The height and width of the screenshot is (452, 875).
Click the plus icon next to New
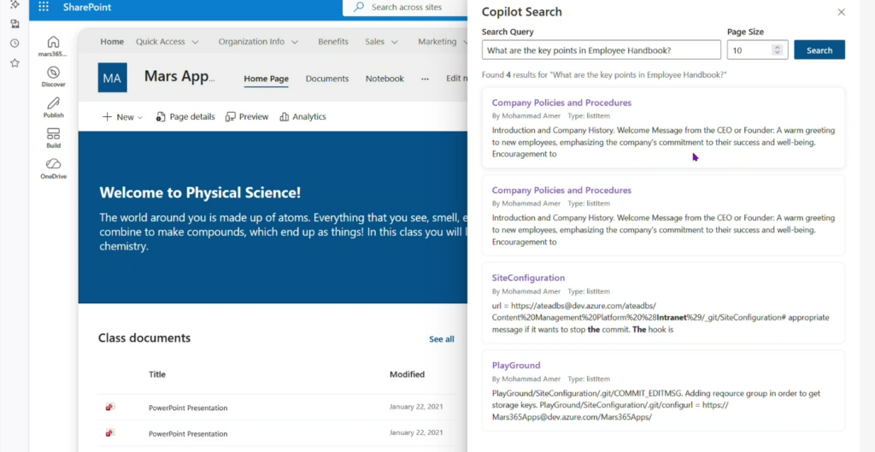point(107,116)
